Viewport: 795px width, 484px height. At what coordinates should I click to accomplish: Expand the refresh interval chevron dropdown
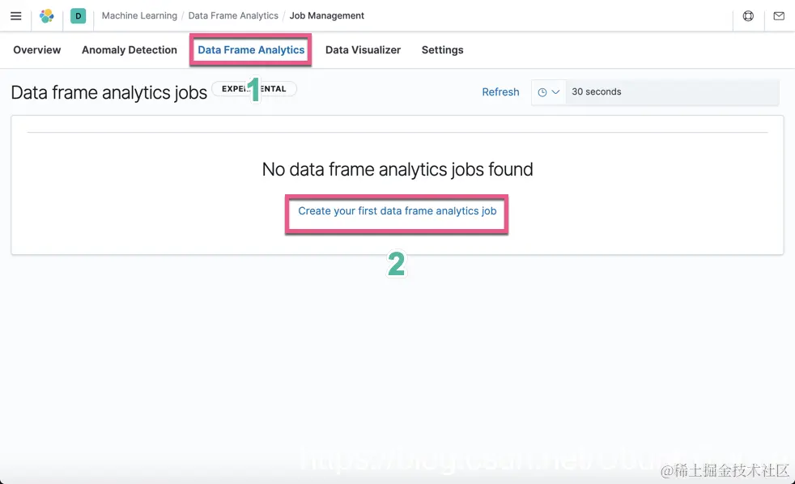tap(556, 92)
